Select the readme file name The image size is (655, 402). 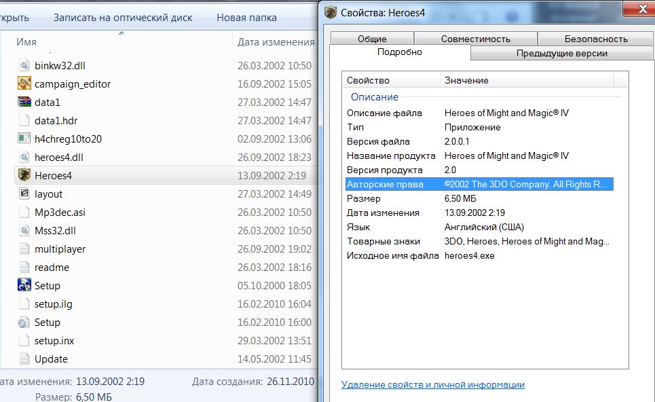52,268
